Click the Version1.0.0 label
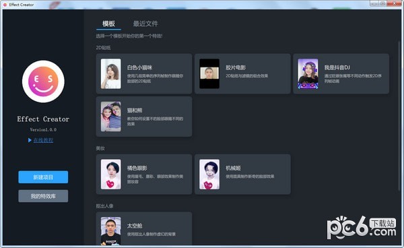The width and height of the screenshot is (404, 248). pos(43,129)
